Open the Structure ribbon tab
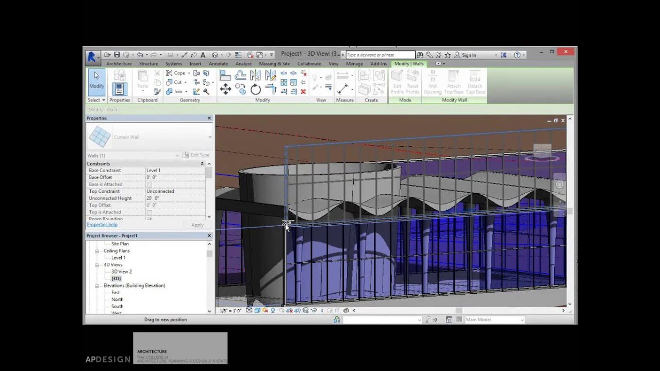The height and width of the screenshot is (371, 660). (x=148, y=64)
